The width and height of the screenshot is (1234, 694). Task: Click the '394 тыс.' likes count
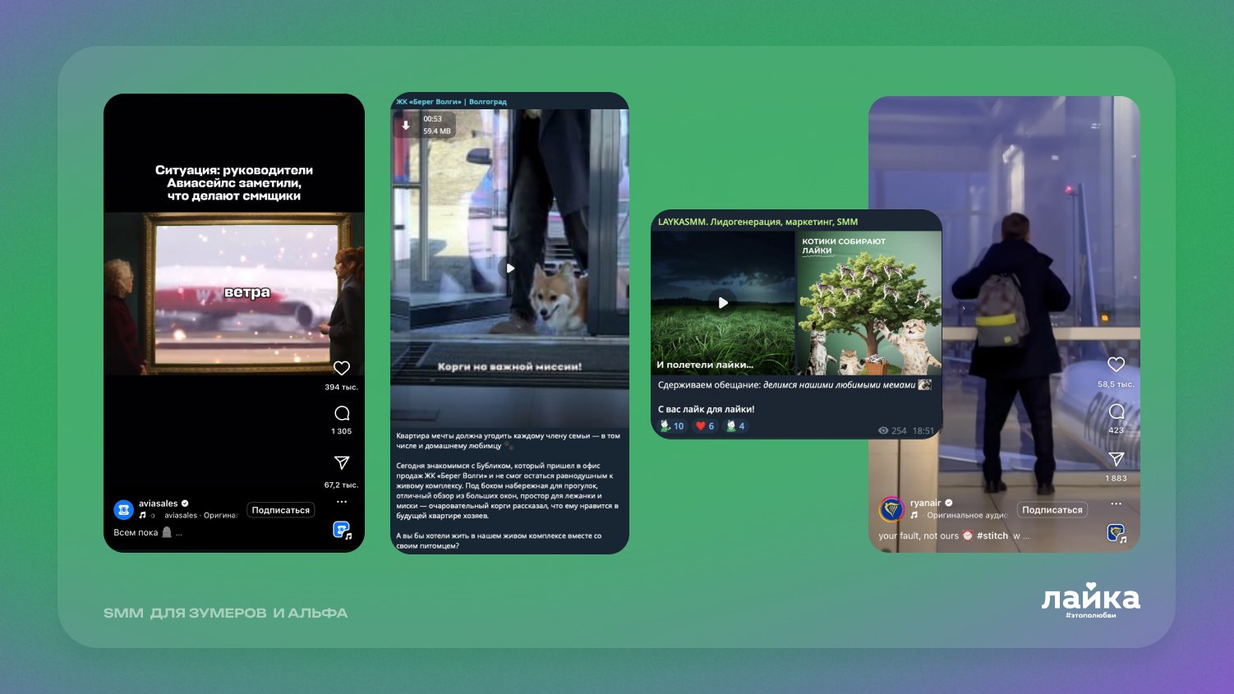342,387
